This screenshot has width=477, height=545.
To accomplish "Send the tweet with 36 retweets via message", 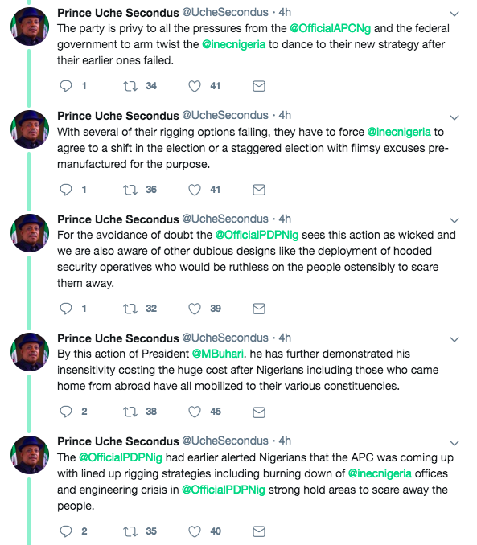I will coord(259,190).
